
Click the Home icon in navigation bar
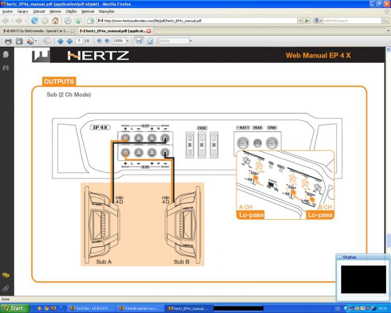point(55,21)
